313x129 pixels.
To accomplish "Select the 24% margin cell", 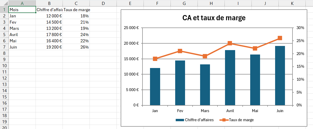I will click(76, 35).
